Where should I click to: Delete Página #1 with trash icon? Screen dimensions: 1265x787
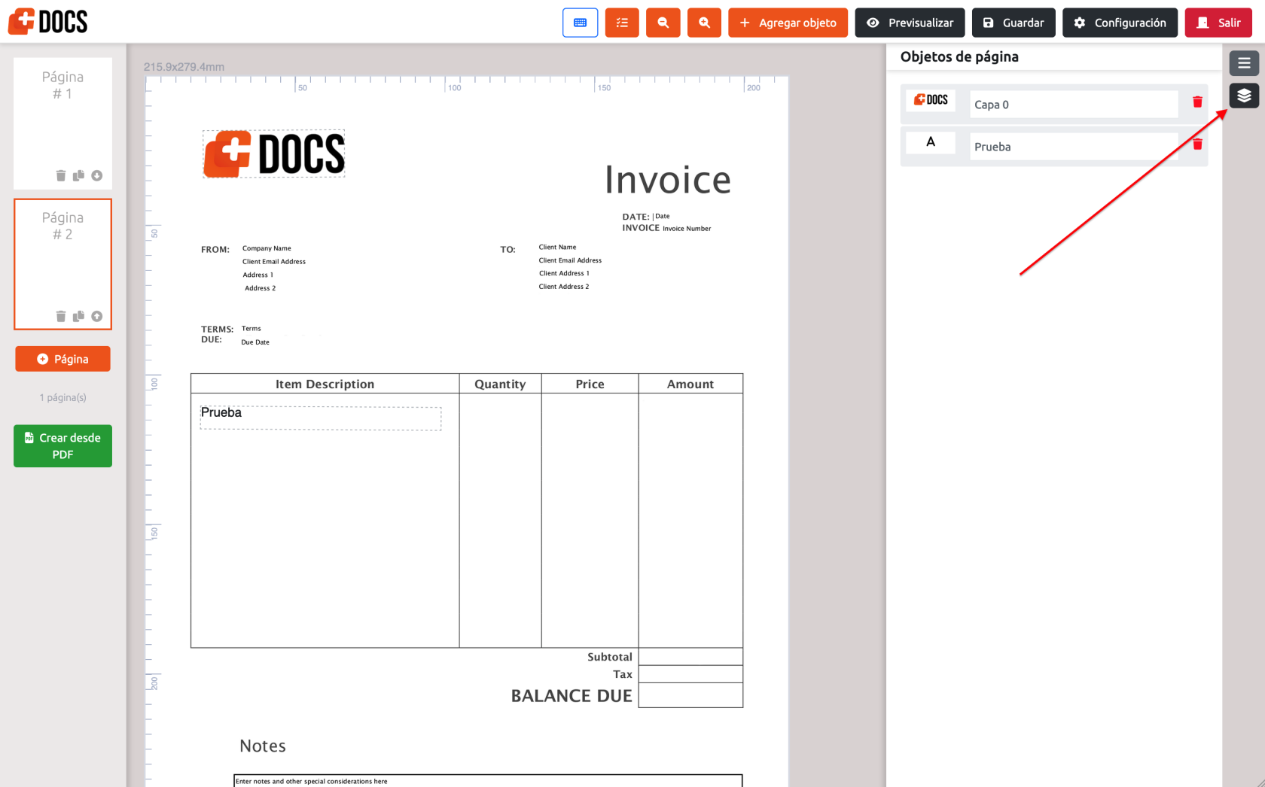61,175
